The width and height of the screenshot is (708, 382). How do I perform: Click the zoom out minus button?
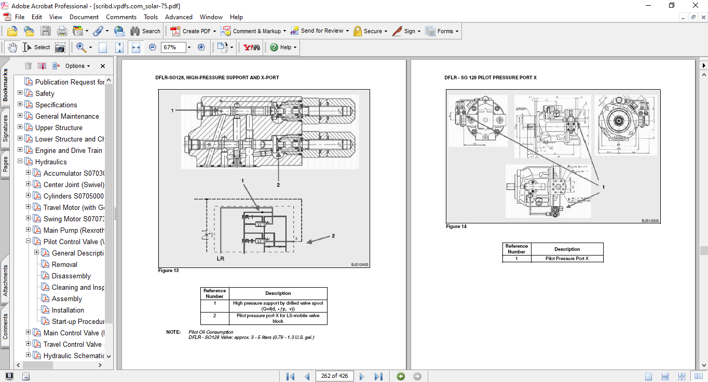(153, 47)
